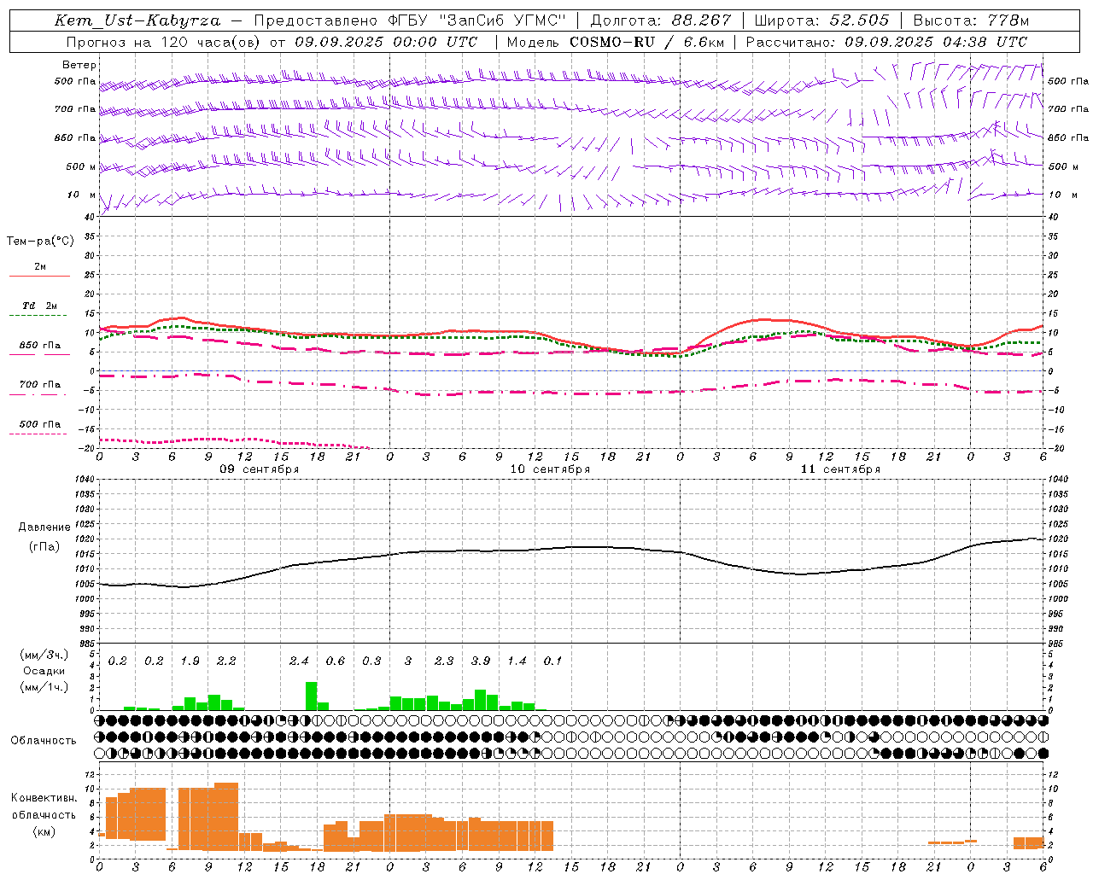
Task: Click the (мм/1ч.) precipitation unit label
Action: 44,687
